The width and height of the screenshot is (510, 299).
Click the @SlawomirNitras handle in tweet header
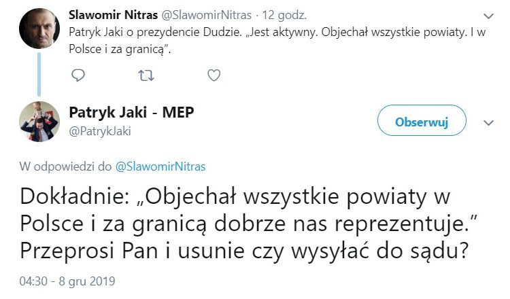click(197, 14)
